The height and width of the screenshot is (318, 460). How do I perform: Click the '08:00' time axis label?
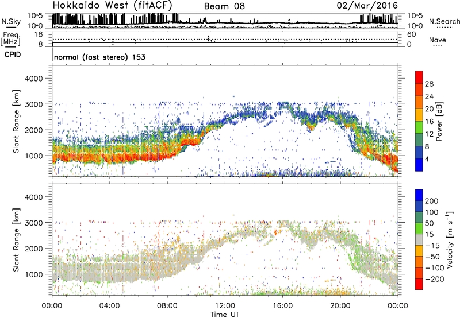(x=167, y=306)
